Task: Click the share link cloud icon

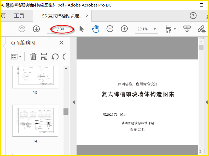Action: point(201,29)
